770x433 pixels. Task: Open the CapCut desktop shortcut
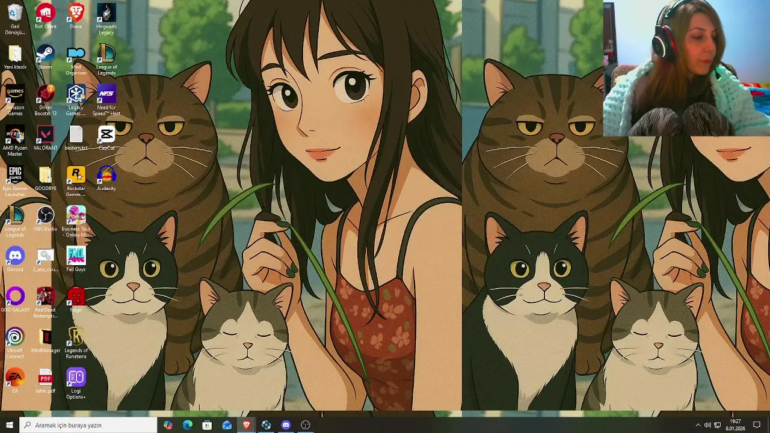(x=106, y=138)
